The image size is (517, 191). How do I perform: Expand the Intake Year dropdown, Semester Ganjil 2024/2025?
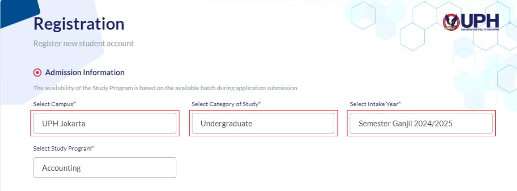coord(421,123)
